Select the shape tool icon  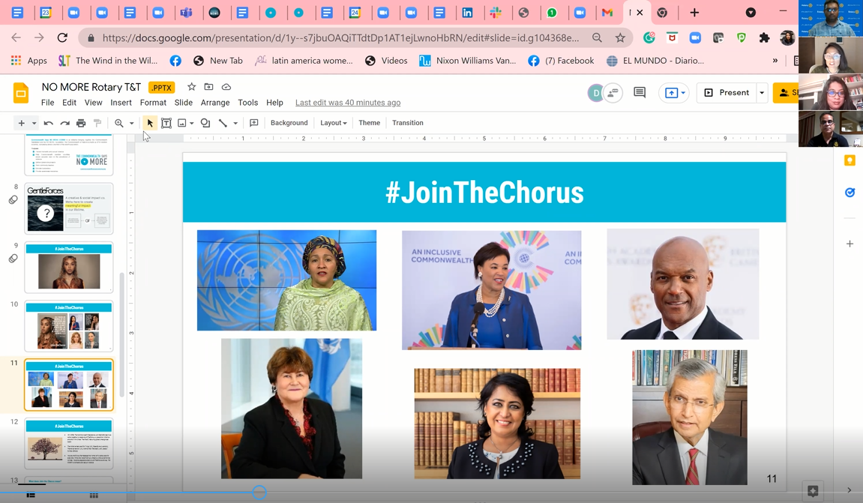pyautogui.click(x=205, y=123)
